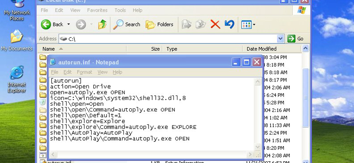The width and height of the screenshot is (354, 163).
Task: Click Notepad's horizontal scroll left arrow
Action: [x=53, y=155]
